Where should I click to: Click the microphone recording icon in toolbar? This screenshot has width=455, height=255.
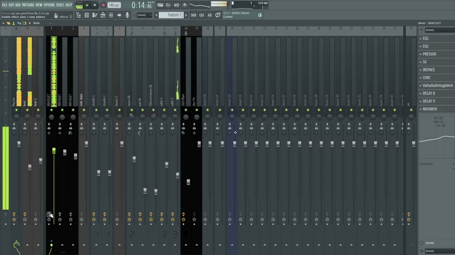tap(127, 15)
